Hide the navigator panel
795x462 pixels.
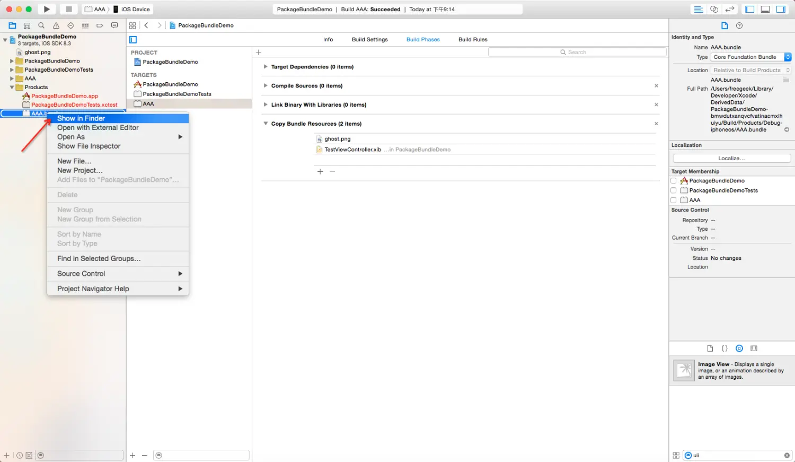point(749,9)
